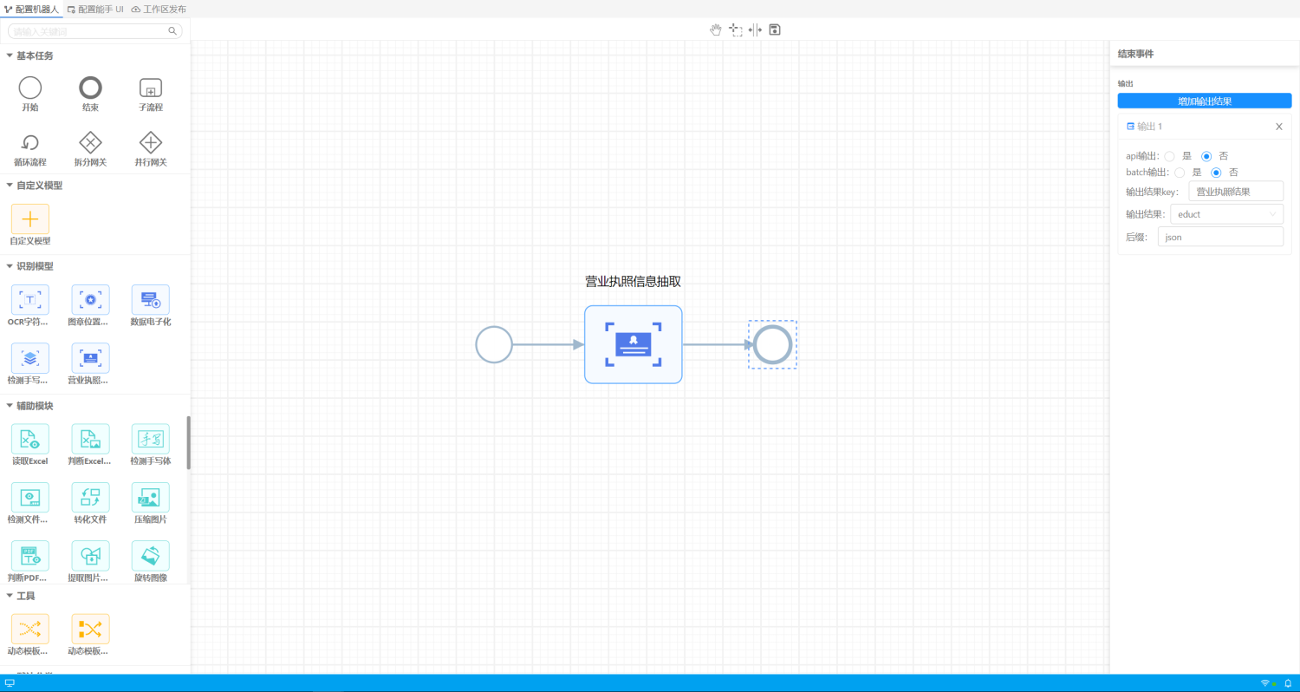
Task: Click the search magnifier icon
Action: (172, 31)
